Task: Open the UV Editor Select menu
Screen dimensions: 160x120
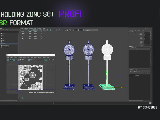Action: coord(16,57)
